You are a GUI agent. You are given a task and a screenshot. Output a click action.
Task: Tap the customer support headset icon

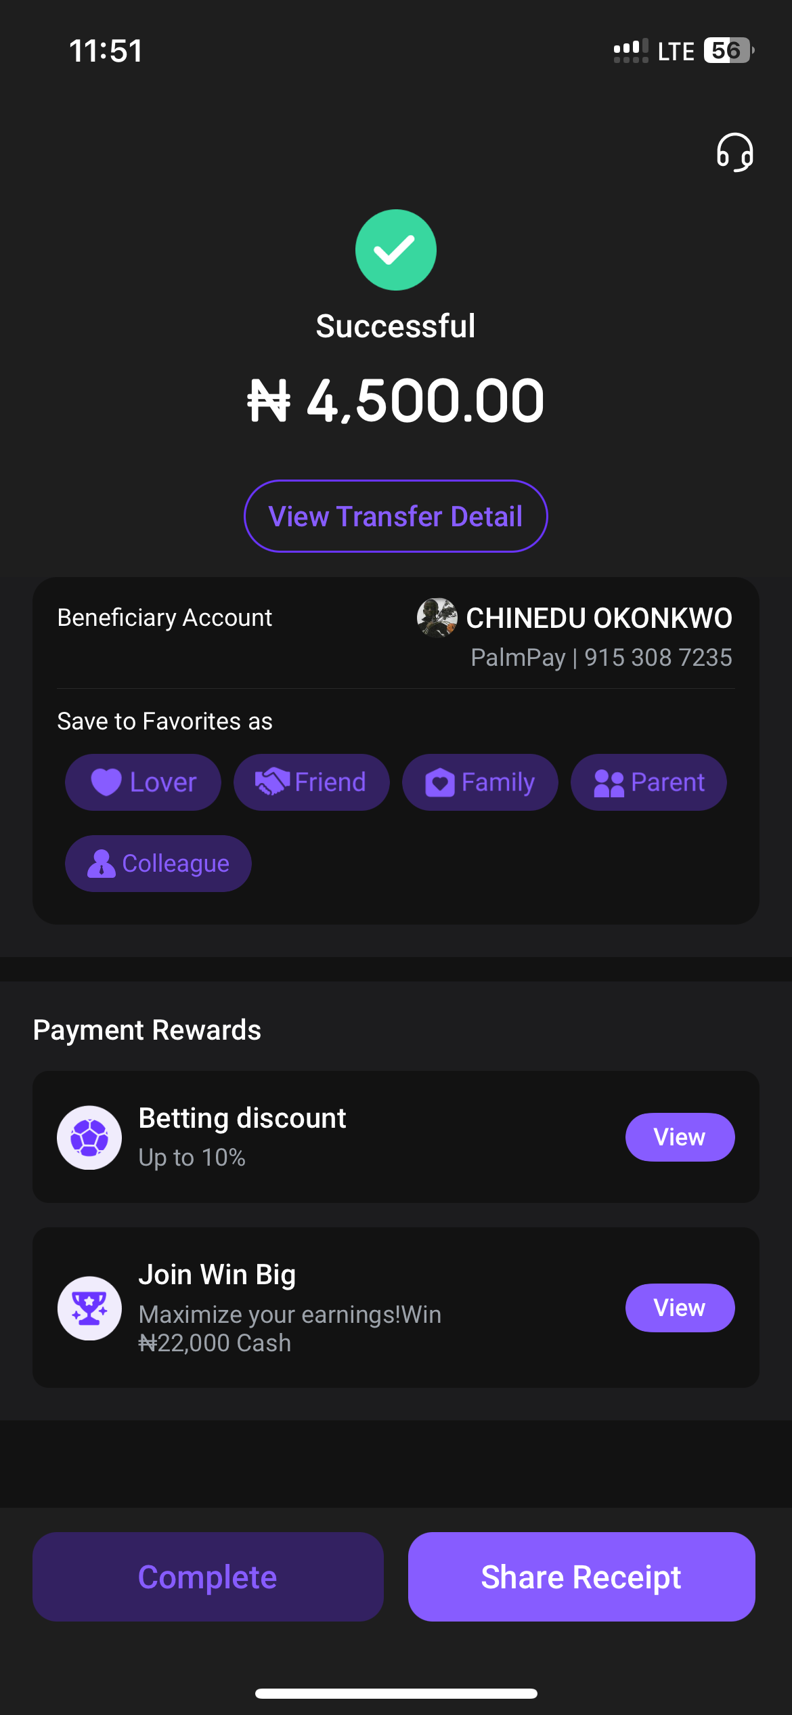(x=734, y=152)
